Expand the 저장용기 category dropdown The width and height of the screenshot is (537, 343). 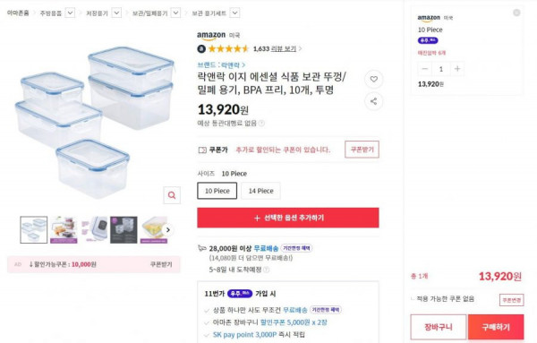116,13
